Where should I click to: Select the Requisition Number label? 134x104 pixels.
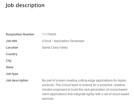20,34
